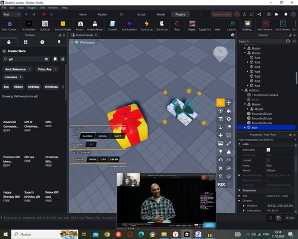Select the christmas filter tag

coord(51,87)
